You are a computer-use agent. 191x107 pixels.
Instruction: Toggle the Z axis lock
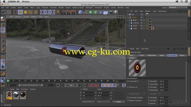point(52,12)
